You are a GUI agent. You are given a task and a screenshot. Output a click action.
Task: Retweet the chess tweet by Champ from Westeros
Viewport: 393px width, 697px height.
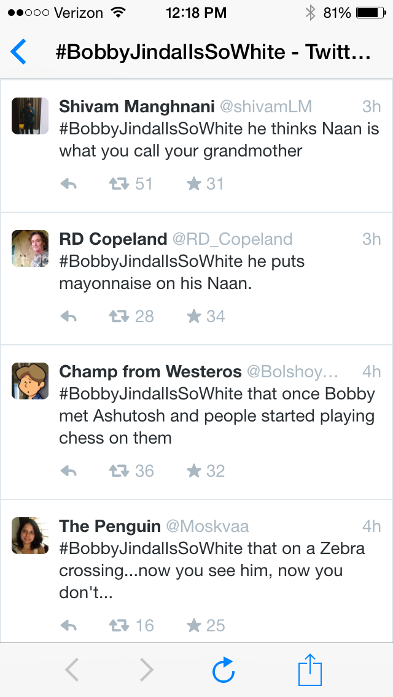tap(119, 471)
